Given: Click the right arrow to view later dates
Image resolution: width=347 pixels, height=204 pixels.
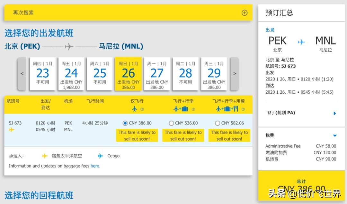Looking at the screenshot, I should point(235,73).
